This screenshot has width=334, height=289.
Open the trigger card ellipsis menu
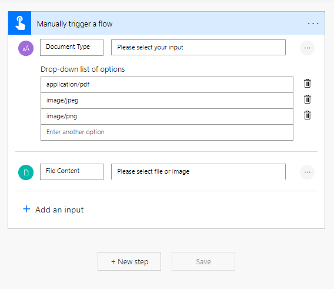click(313, 24)
